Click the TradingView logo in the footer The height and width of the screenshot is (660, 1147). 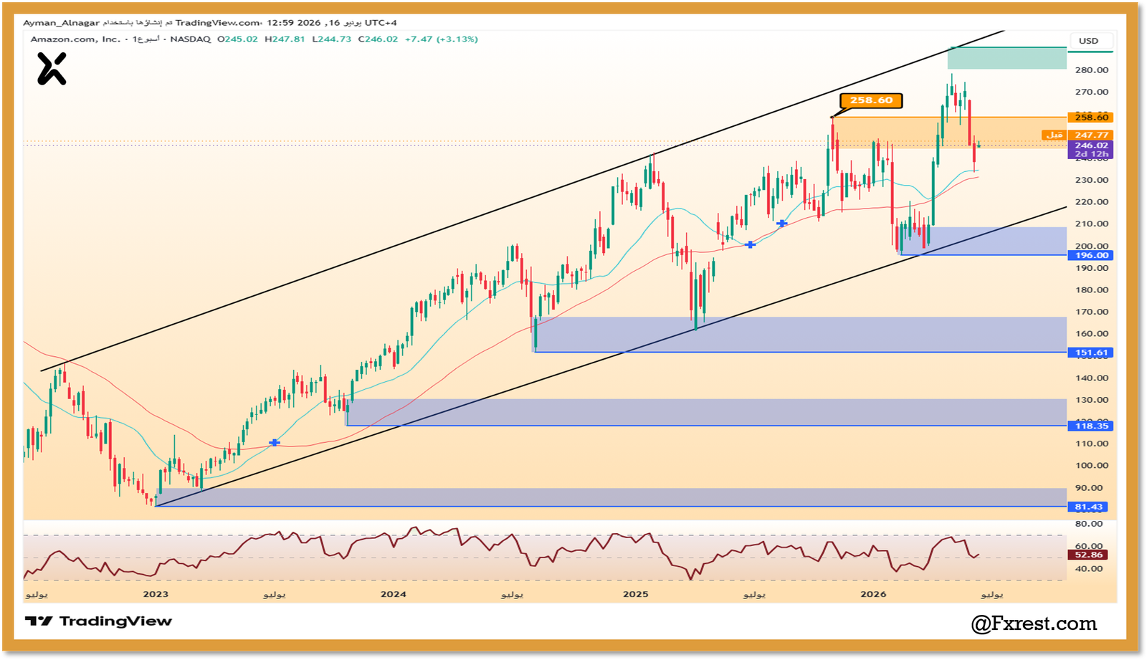[98, 621]
